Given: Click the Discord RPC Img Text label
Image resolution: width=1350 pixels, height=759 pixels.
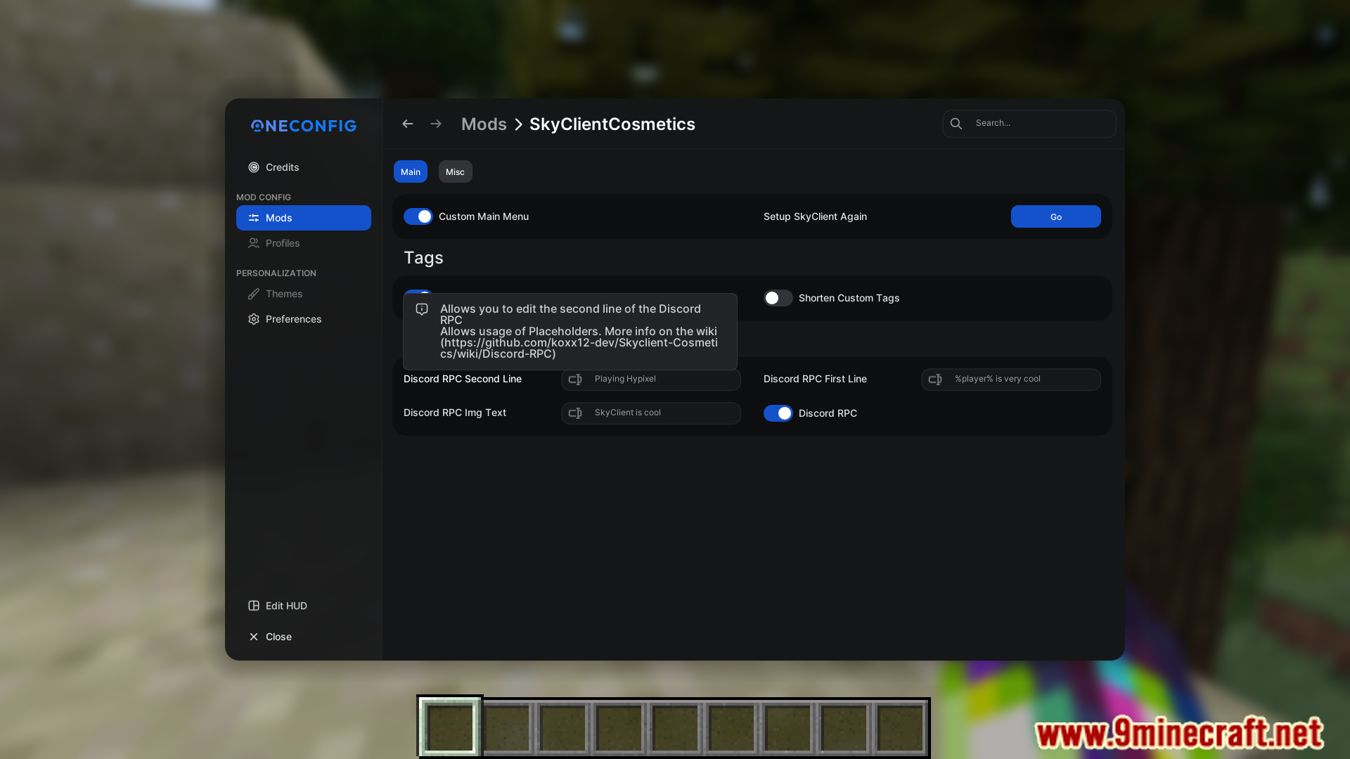Looking at the screenshot, I should click(x=455, y=413).
